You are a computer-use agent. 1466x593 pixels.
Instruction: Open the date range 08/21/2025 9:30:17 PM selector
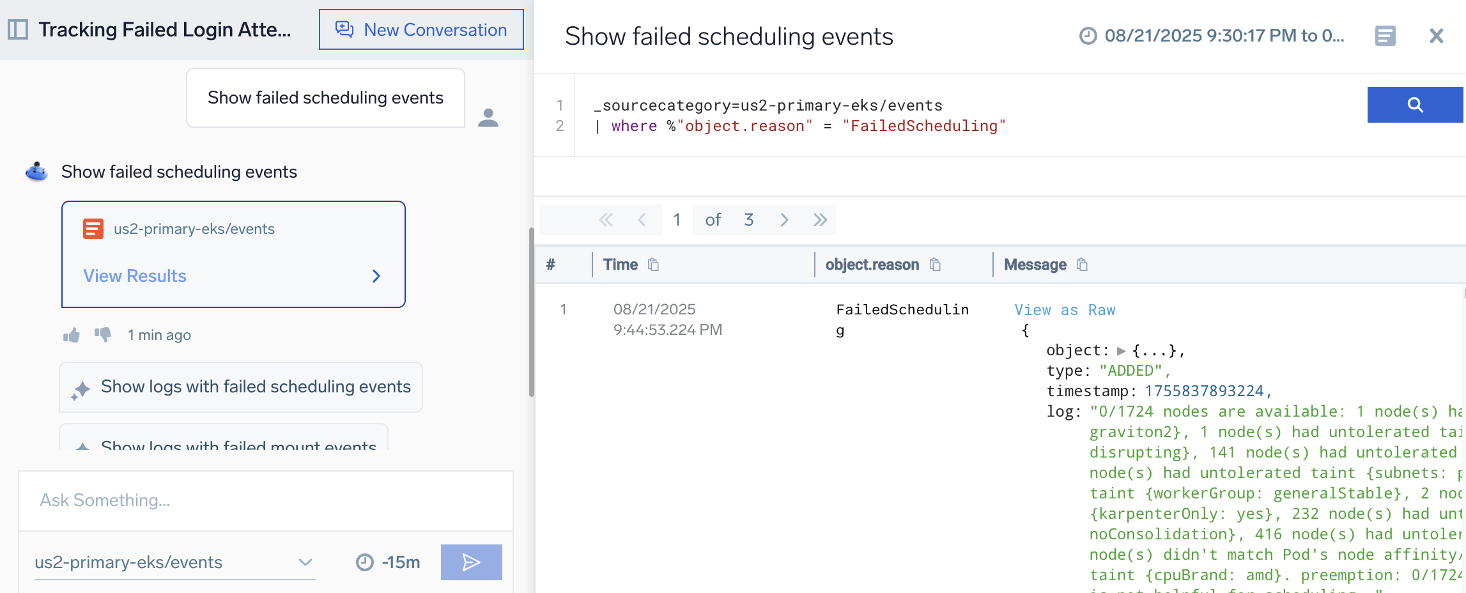click(x=1224, y=36)
